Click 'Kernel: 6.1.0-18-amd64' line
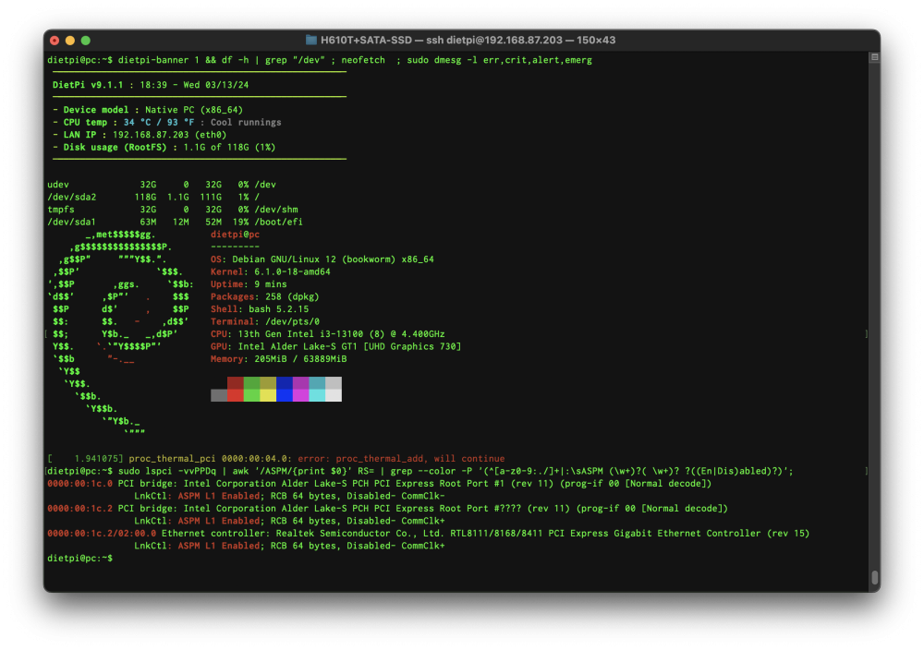The width and height of the screenshot is (924, 650). [x=270, y=271]
